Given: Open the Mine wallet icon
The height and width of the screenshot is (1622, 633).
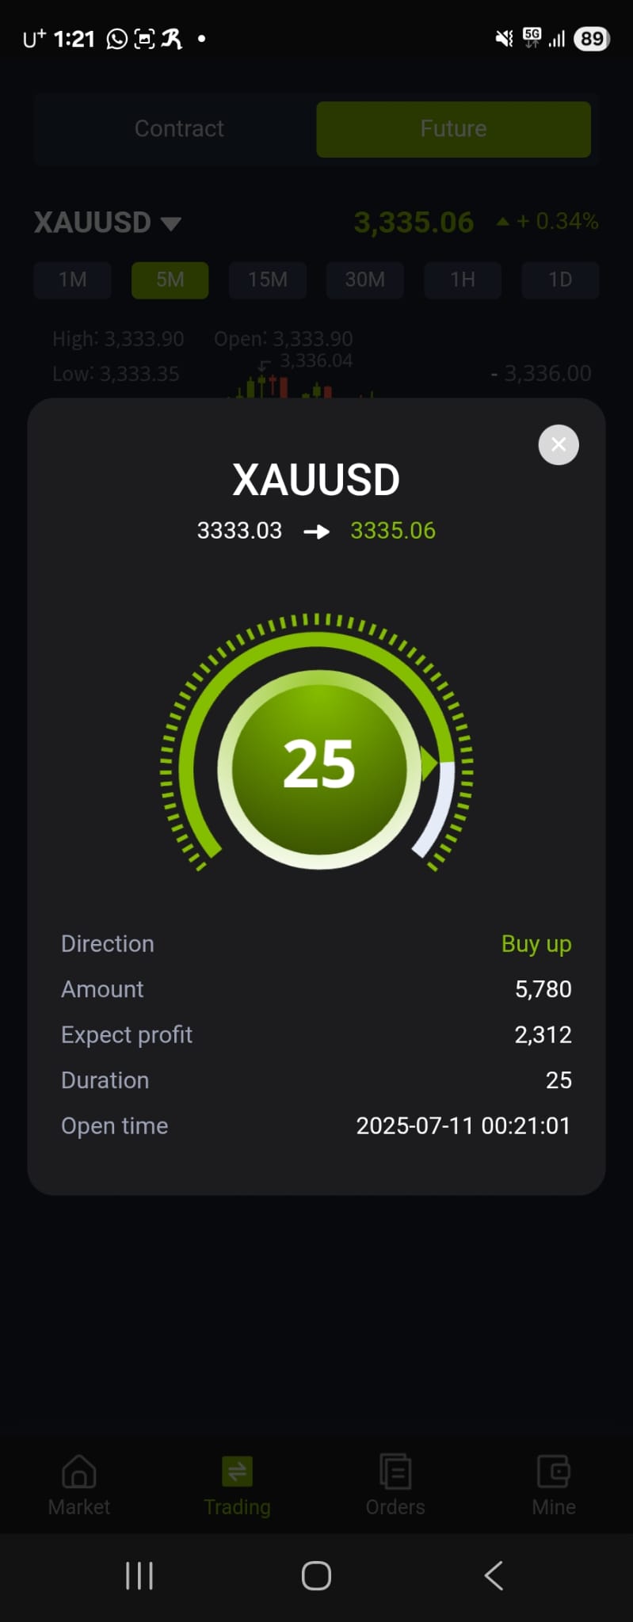Looking at the screenshot, I should pyautogui.click(x=554, y=1472).
